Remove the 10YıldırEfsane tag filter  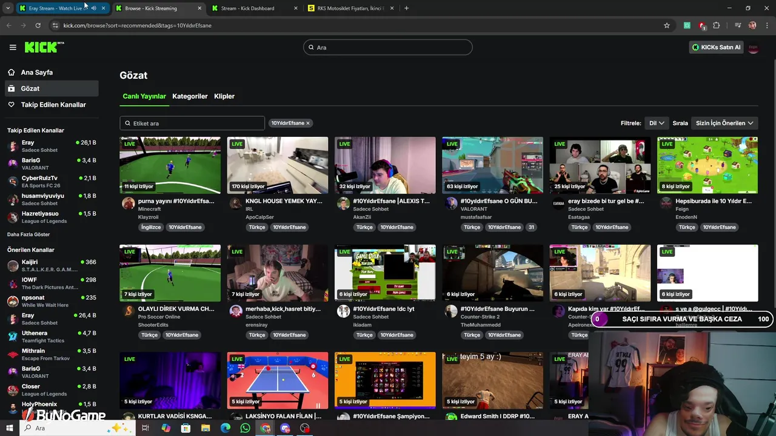[308, 123]
